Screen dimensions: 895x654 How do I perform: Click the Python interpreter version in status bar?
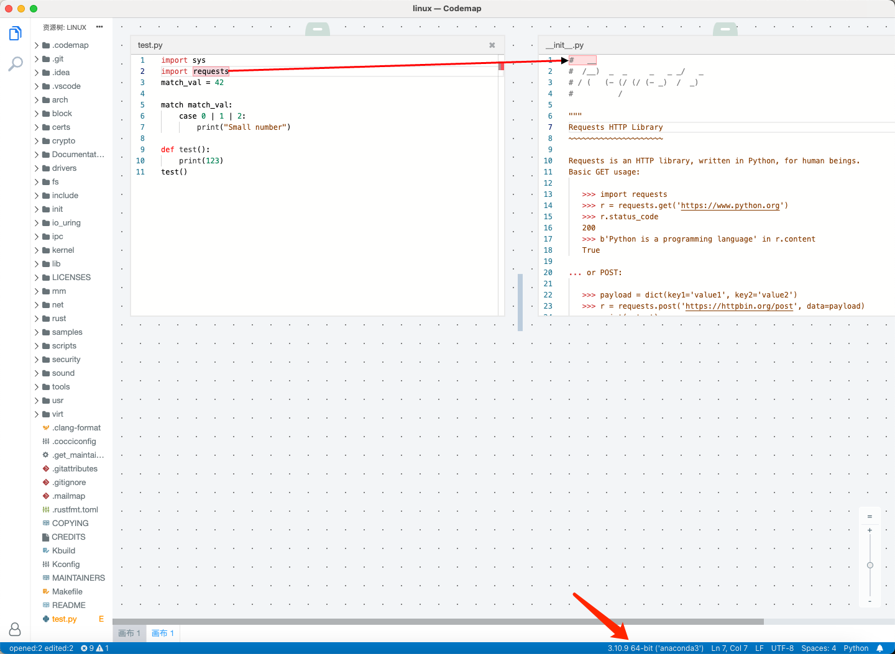point(655,648)
